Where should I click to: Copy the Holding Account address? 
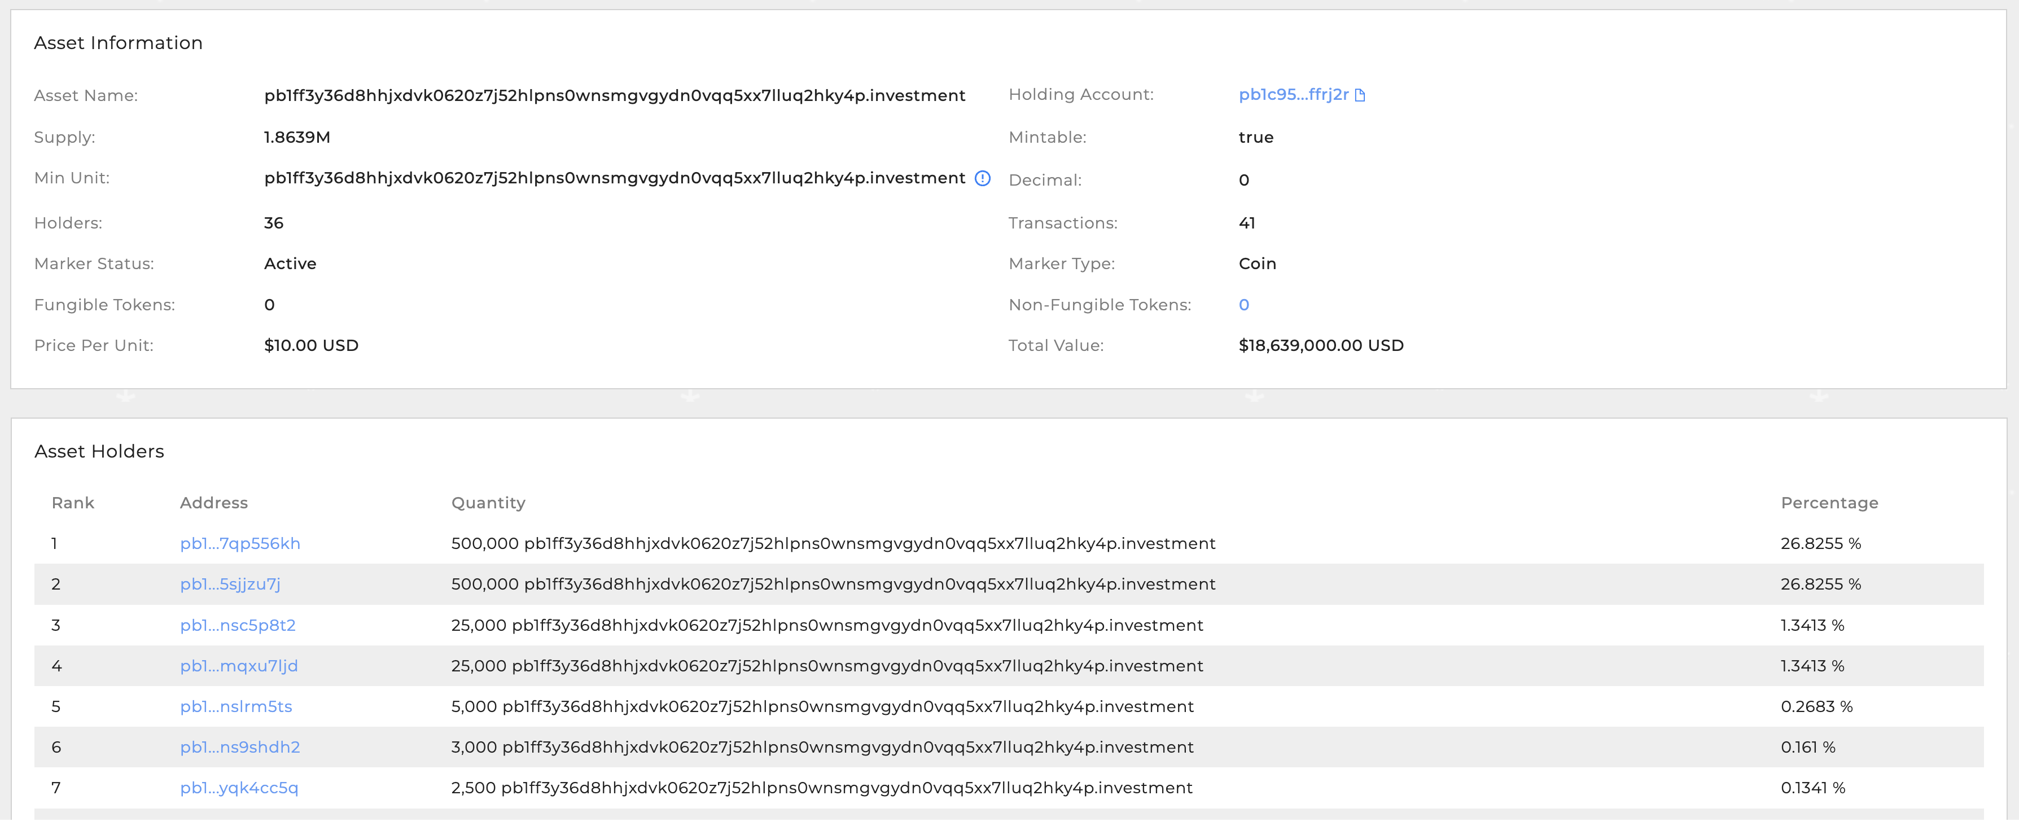tap(1360, 95)
